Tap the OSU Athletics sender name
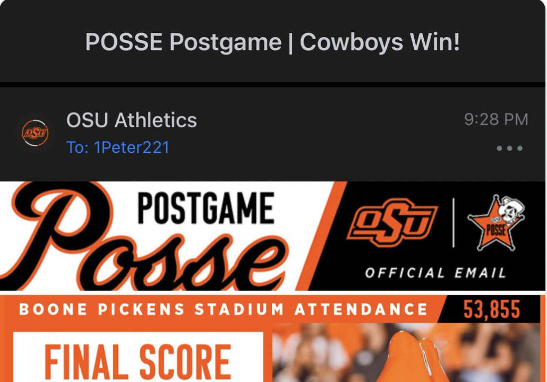Screen dimensions: 547x382 pyautogui.click(x=132, y=120)
